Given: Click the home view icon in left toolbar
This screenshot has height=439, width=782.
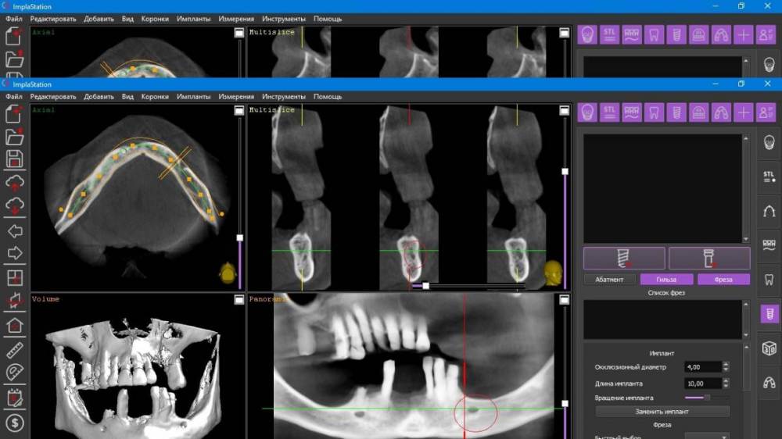Looking at the screenshot, I should point(14,326).
